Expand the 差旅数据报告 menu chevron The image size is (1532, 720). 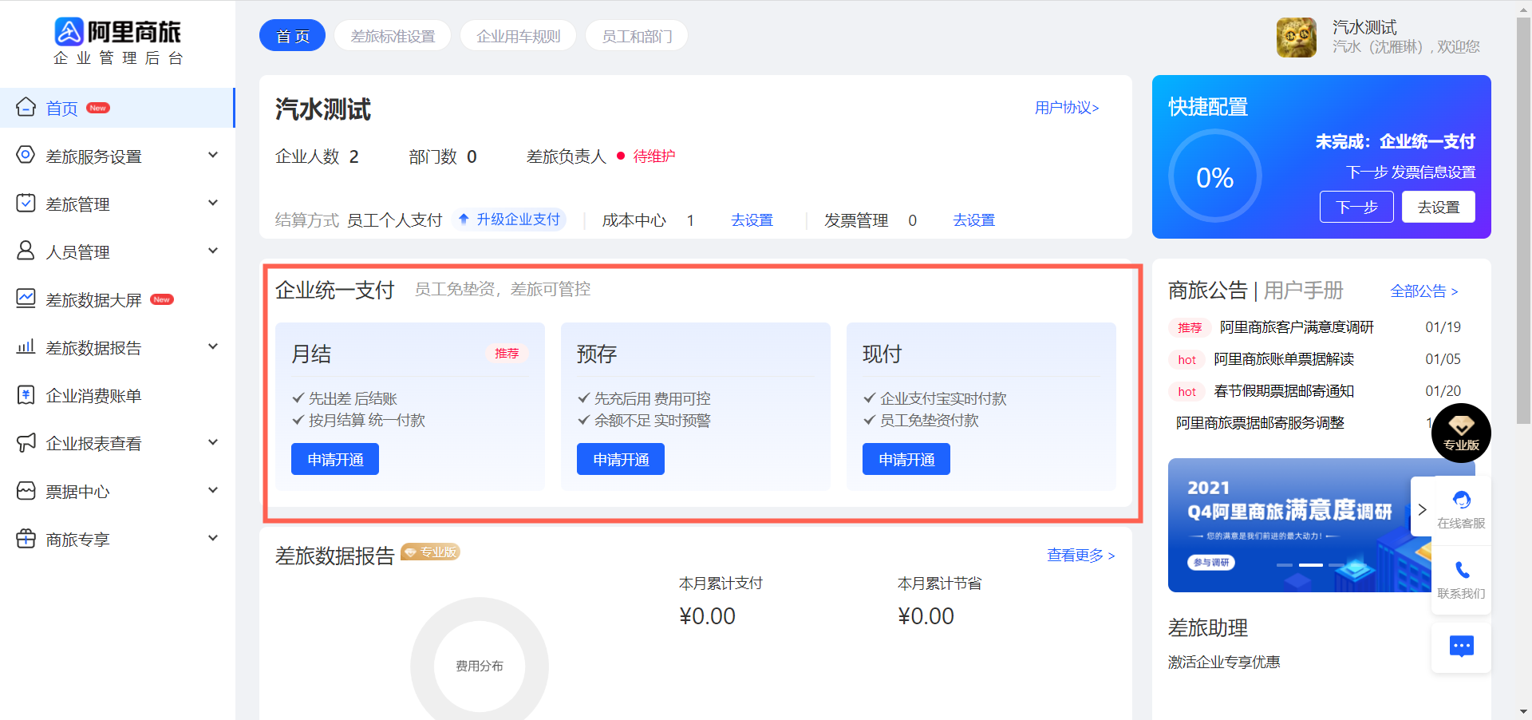pos(213,346)
